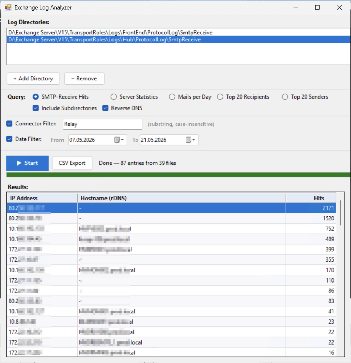Click the results list vertical scrollbar

[340, 213]
